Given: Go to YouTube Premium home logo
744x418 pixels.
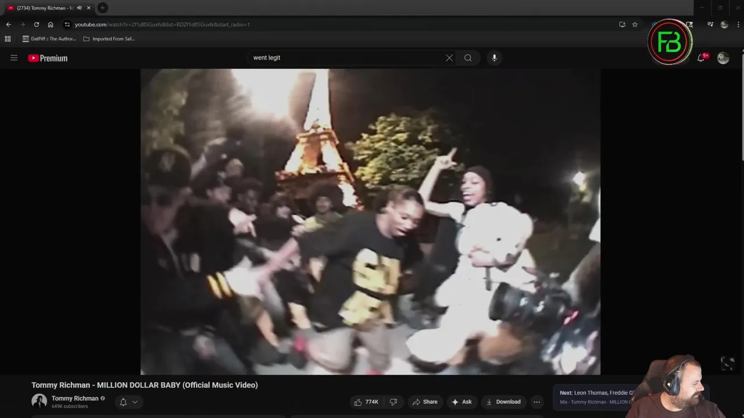Looking at the screenshot, I should 48,58.
